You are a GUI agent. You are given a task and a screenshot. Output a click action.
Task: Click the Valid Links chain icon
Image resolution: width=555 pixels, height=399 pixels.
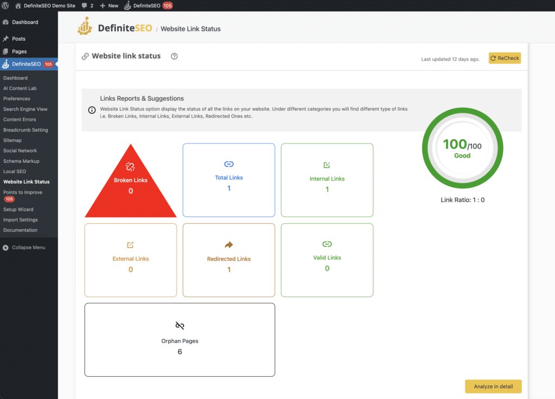pyautogui.click(x=327, y=244)
